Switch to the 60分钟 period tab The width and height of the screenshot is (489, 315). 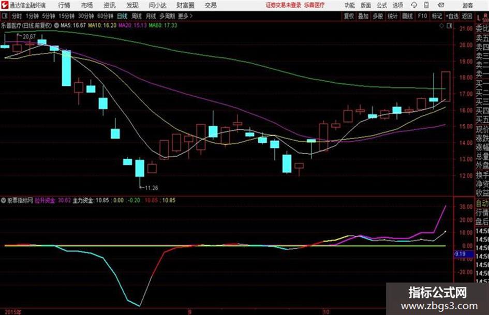[105, 16]
